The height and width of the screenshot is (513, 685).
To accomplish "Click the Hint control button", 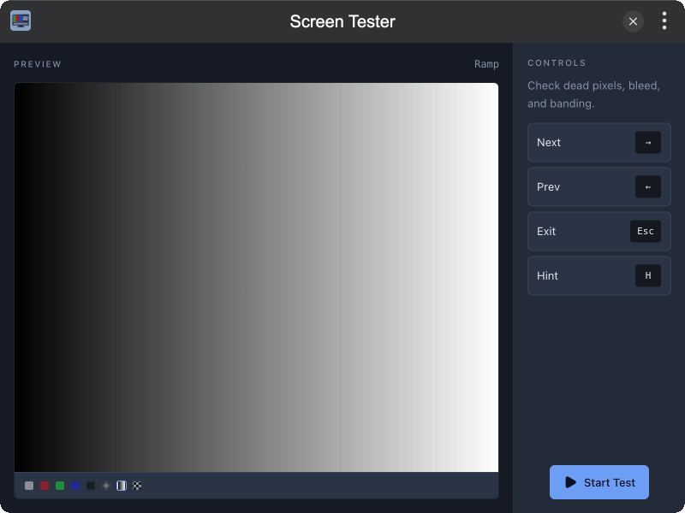I will pyautogui.click(x=599, y=275).
